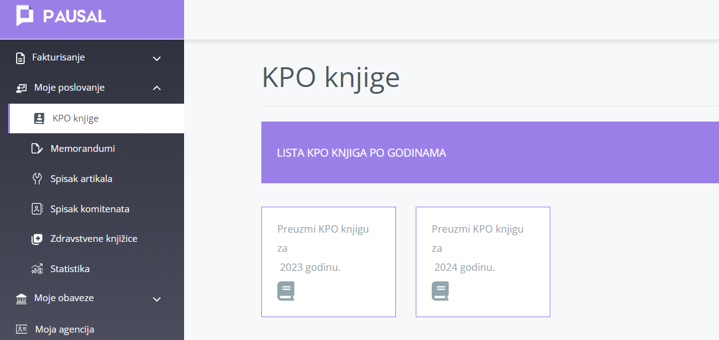Download the KPO knjiga for 2023
The height and width of the screenshot is (340, 719).
tap(329, 262)
